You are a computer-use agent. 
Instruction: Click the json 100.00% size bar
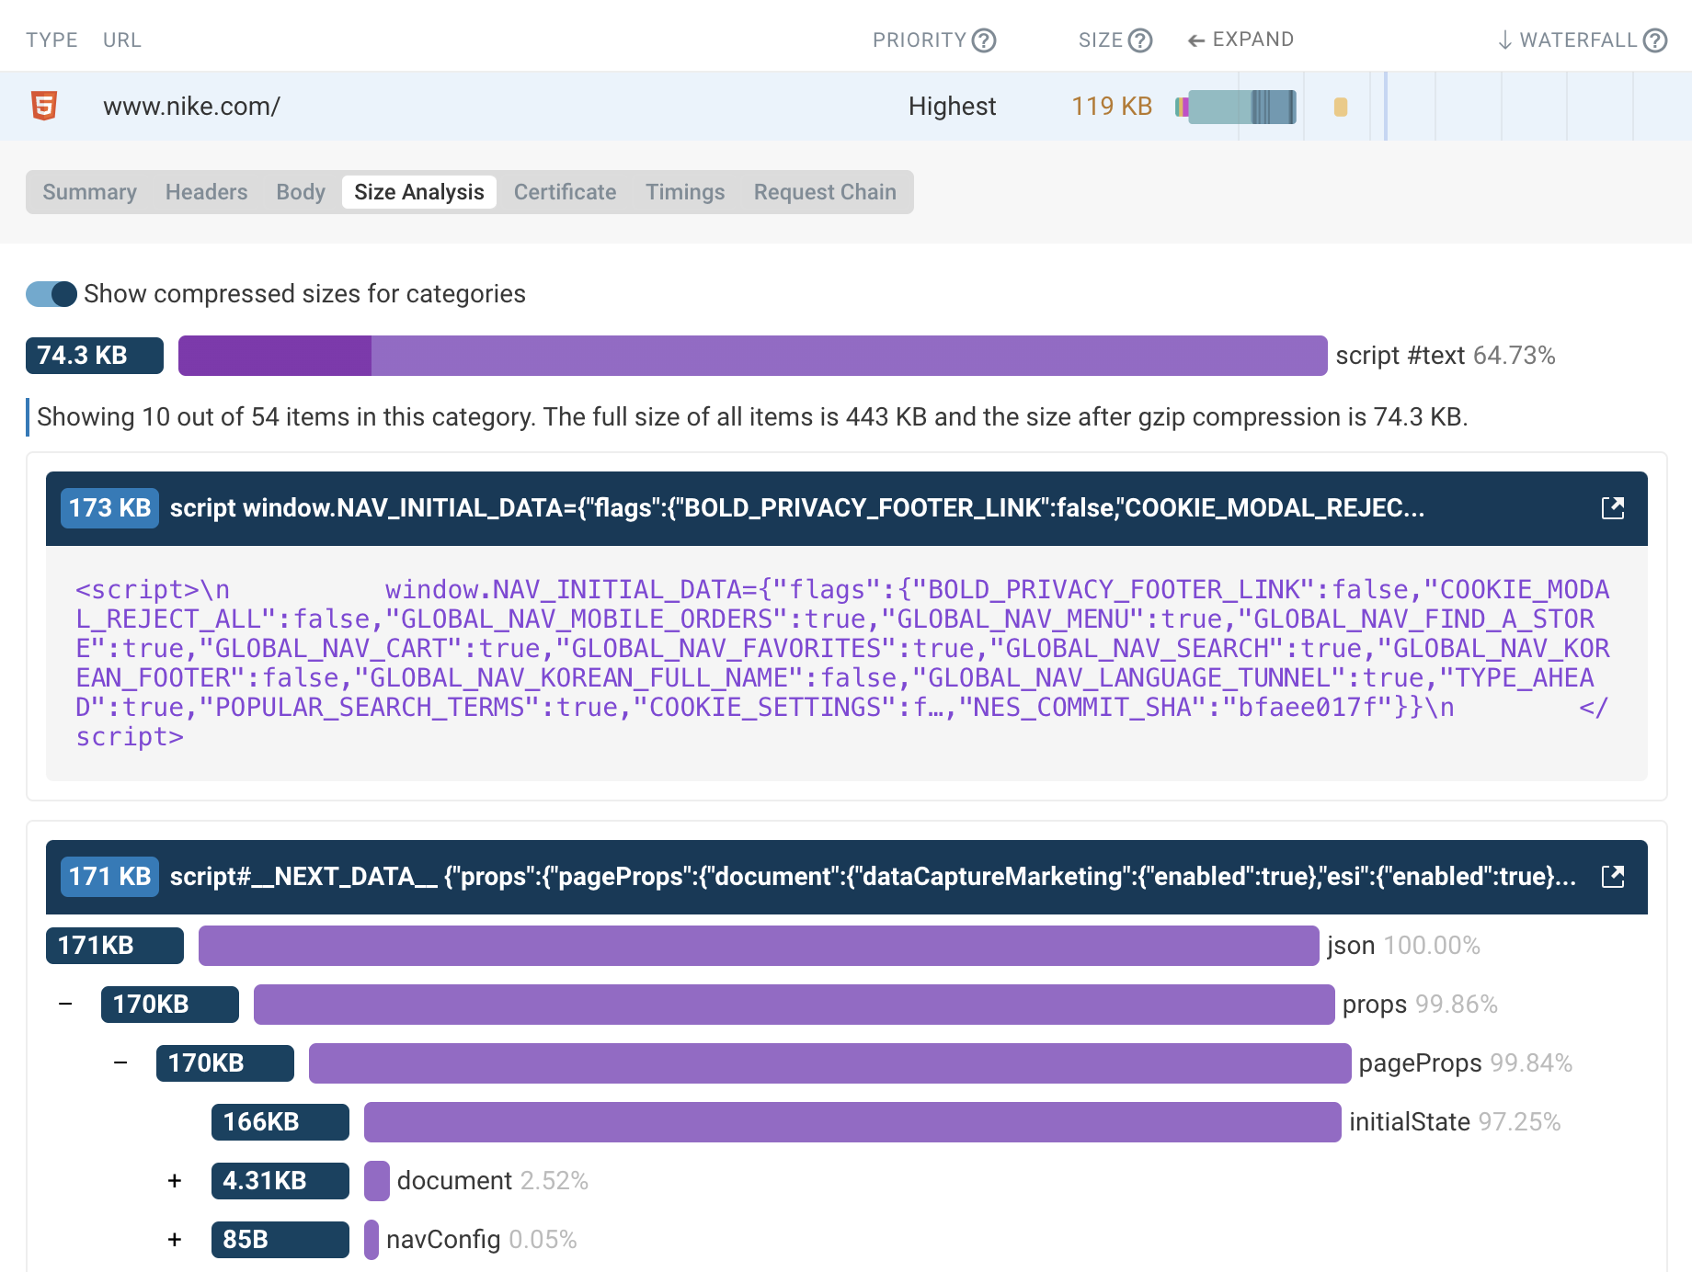[759, 946]
